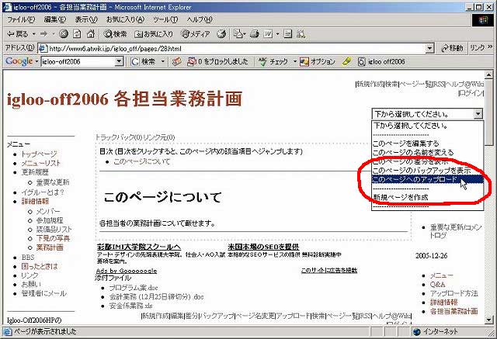Select このページの名前を変える option
The height and width of the screenshot is (339, 497).
tap(427, 153)
